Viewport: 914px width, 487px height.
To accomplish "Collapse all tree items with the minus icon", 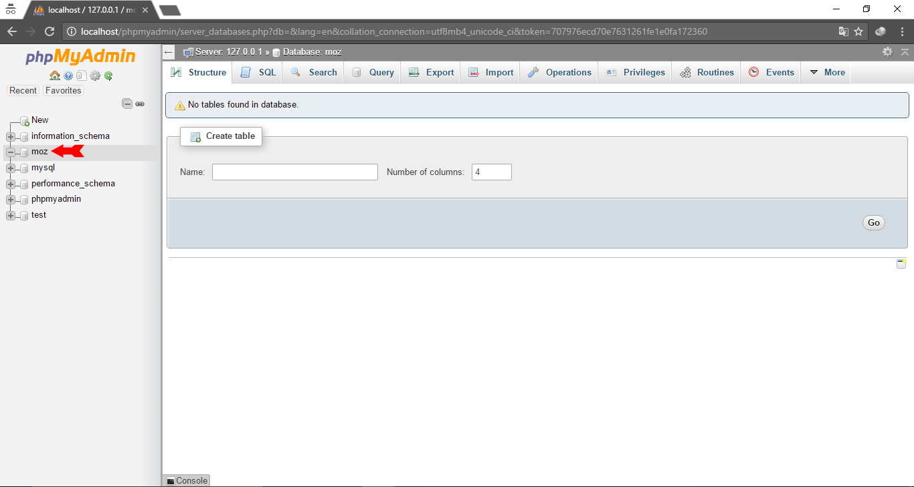I will coord(127,104).
